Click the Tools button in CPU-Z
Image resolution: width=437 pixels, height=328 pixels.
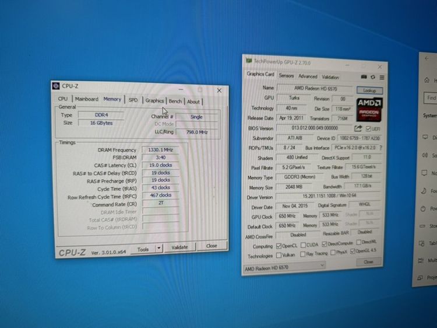click(x=143, y=249)
